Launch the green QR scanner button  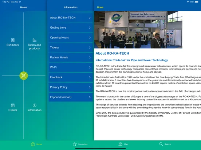(24, 76)
